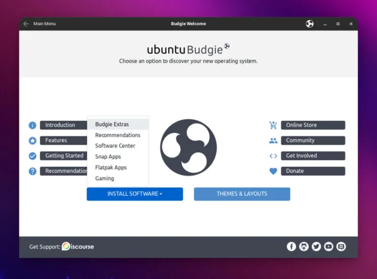Open the YouTube icon link
This screenshot has height=279, width=377.
pyautogui.click(x=329, y=247)
